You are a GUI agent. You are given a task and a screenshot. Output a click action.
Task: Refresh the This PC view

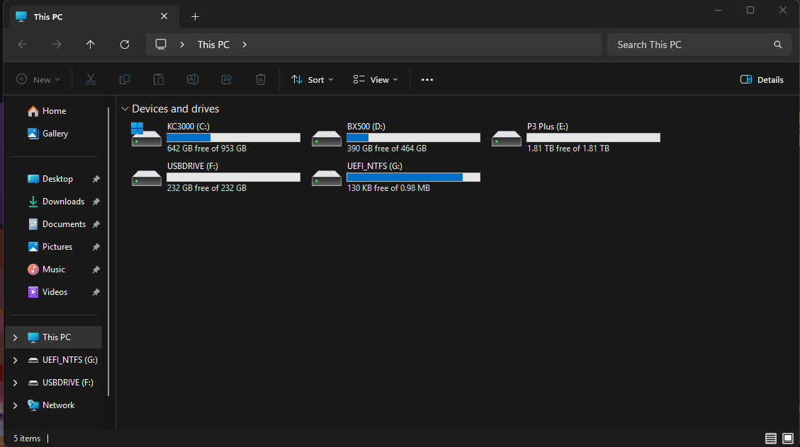125,45
